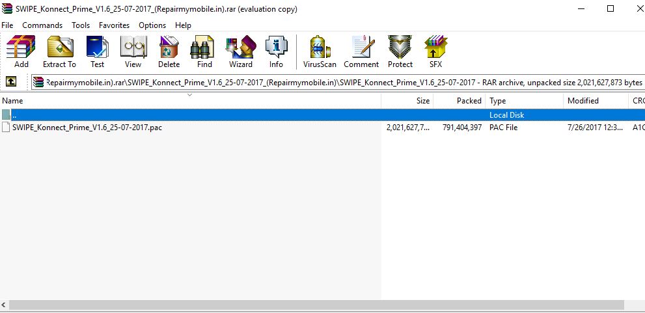Click the WinRAR title bar icon
This screenshot has width=645, height=313.
tap(7, 8)
